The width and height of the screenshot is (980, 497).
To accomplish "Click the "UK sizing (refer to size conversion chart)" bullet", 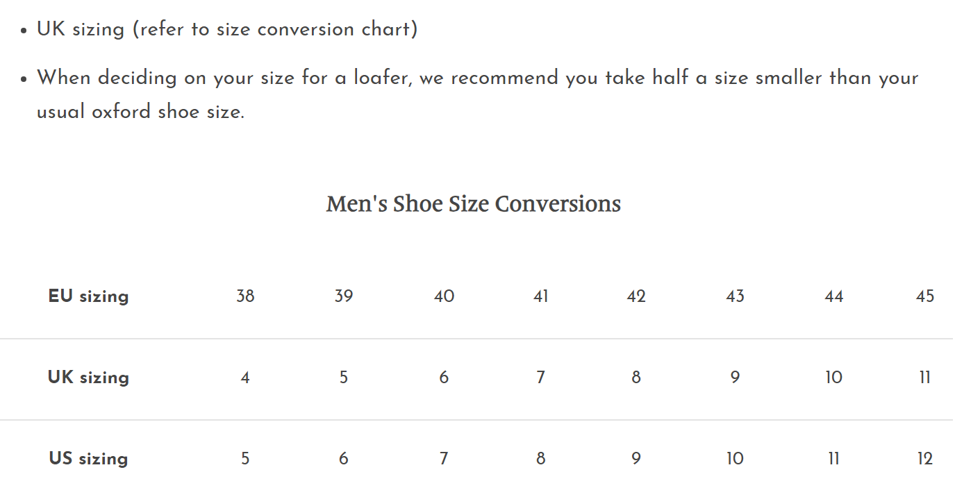I will point(227,30).
